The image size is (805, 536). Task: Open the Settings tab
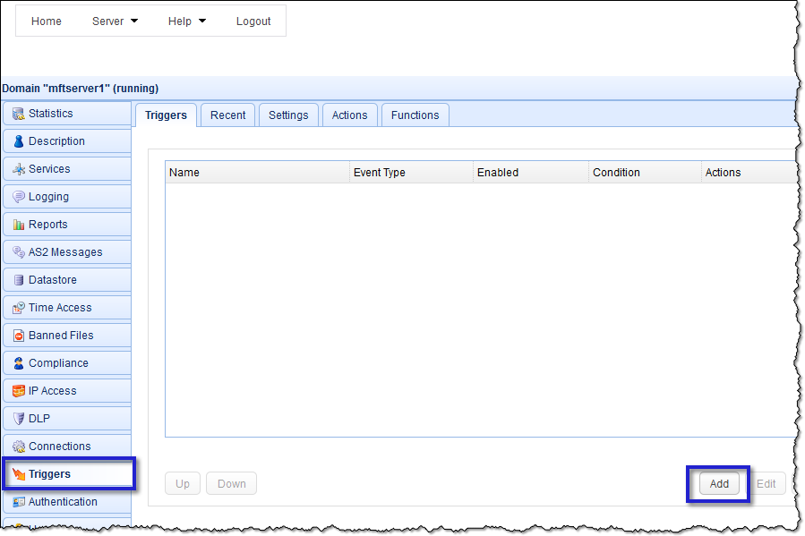pos(287,115)
